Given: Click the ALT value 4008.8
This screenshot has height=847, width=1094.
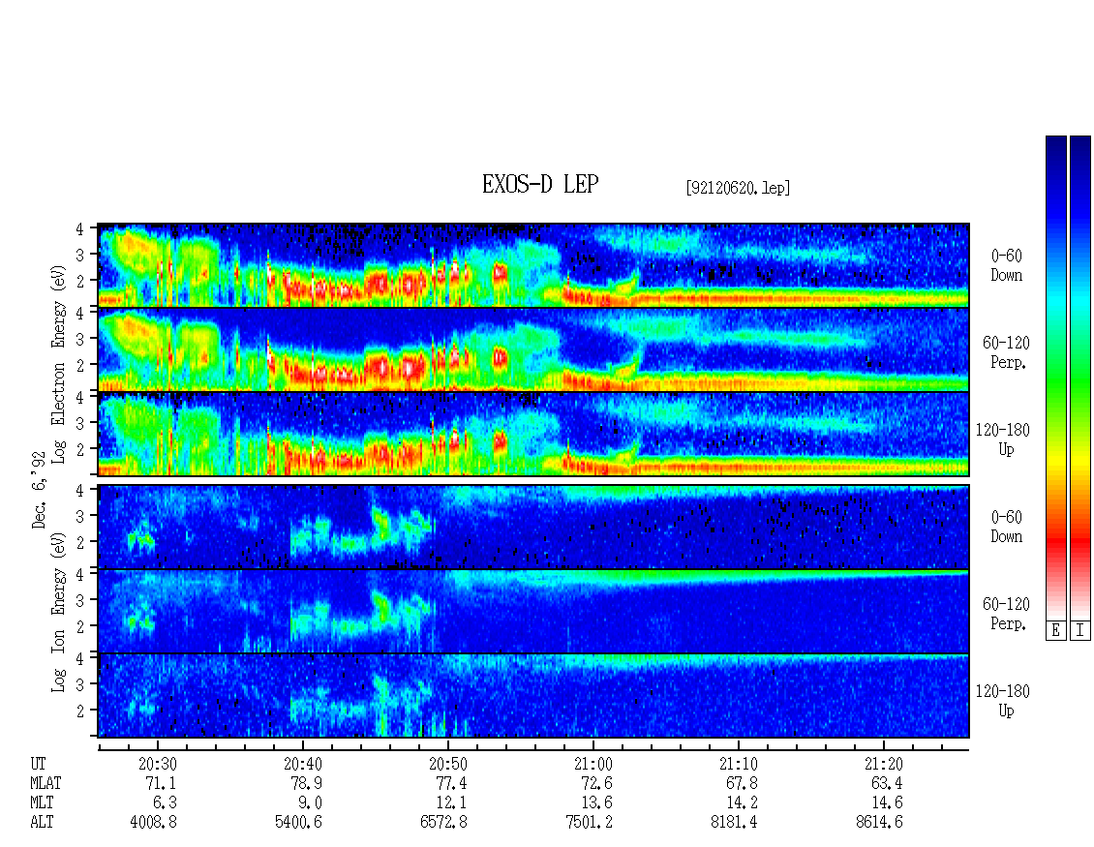Looking at the screenshot, I should point(154,823).
